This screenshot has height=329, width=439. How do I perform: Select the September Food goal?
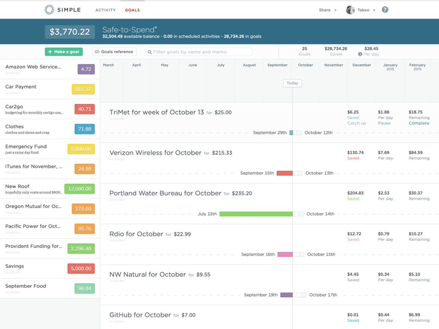[50, 288]
